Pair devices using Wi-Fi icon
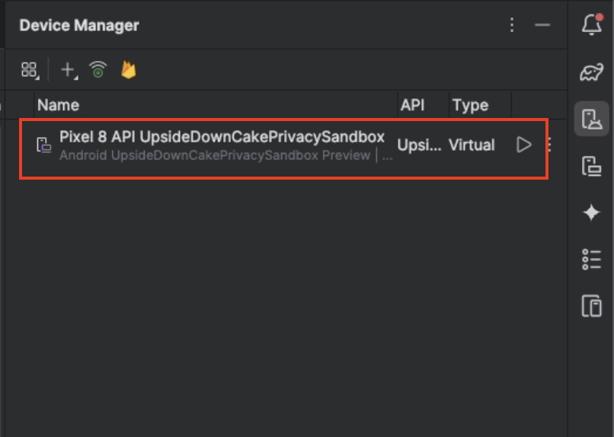This screenshot has width=614, height=437. pyautogui.click(x=98, y=70)
